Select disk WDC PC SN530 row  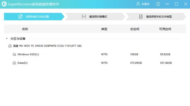[47, 46]
